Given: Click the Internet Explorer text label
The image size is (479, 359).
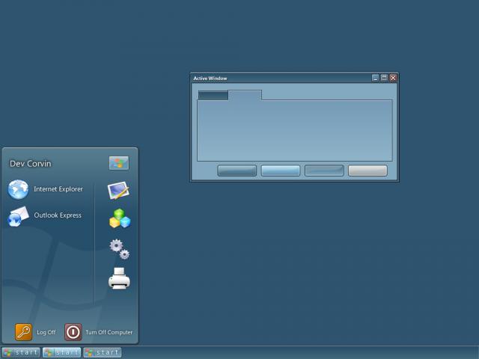Looking at the screenshot, I should [x=58, y=189].
